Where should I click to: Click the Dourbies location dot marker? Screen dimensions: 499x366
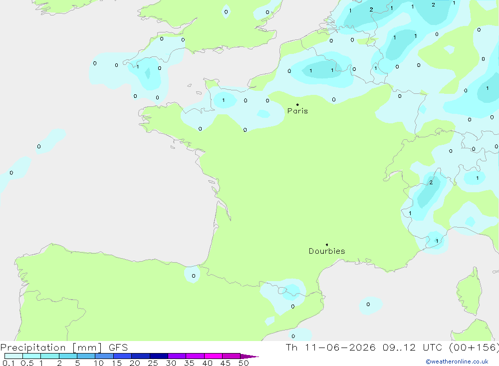(327, 245)
